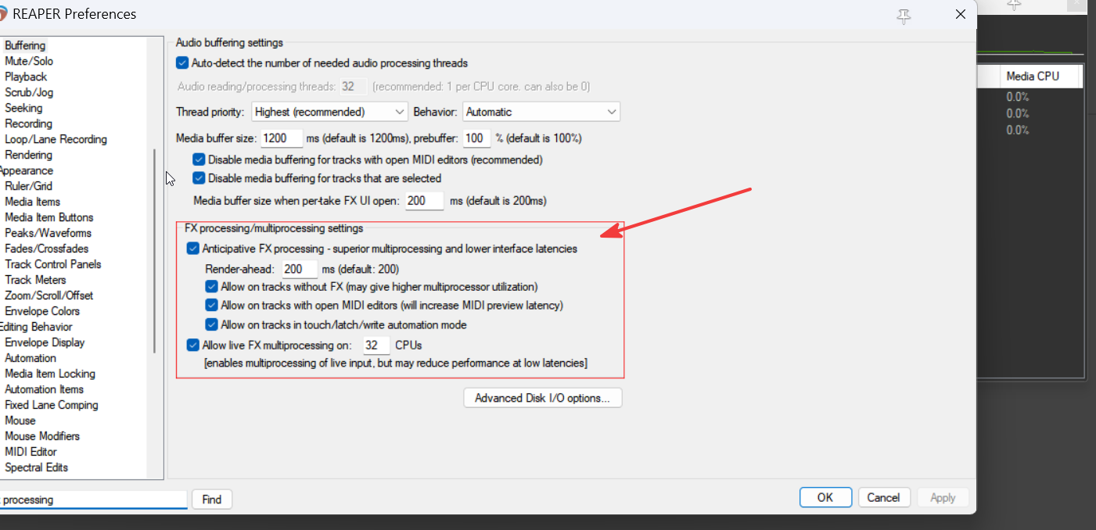Screen dimensions: 1096x530
Task: Toggle auto-detect audio processing threads checkbox
Action: coord(182,63)
